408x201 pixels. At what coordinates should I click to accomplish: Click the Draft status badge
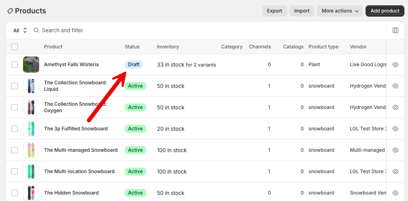(x=134, y=65)
